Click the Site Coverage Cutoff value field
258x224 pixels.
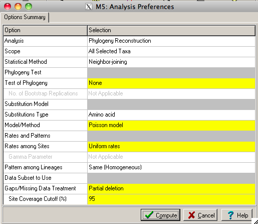click(171, 199)
